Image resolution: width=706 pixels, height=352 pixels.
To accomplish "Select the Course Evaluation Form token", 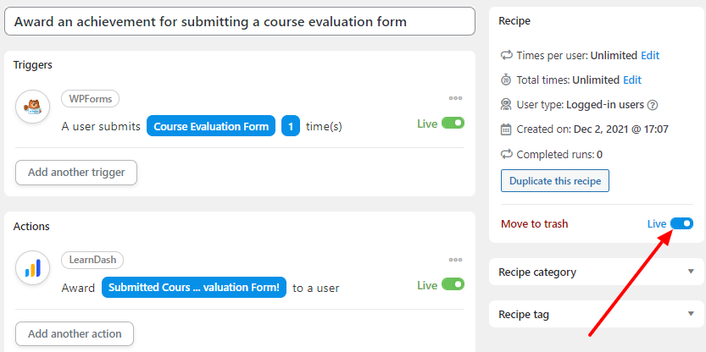I will point(211,127).
